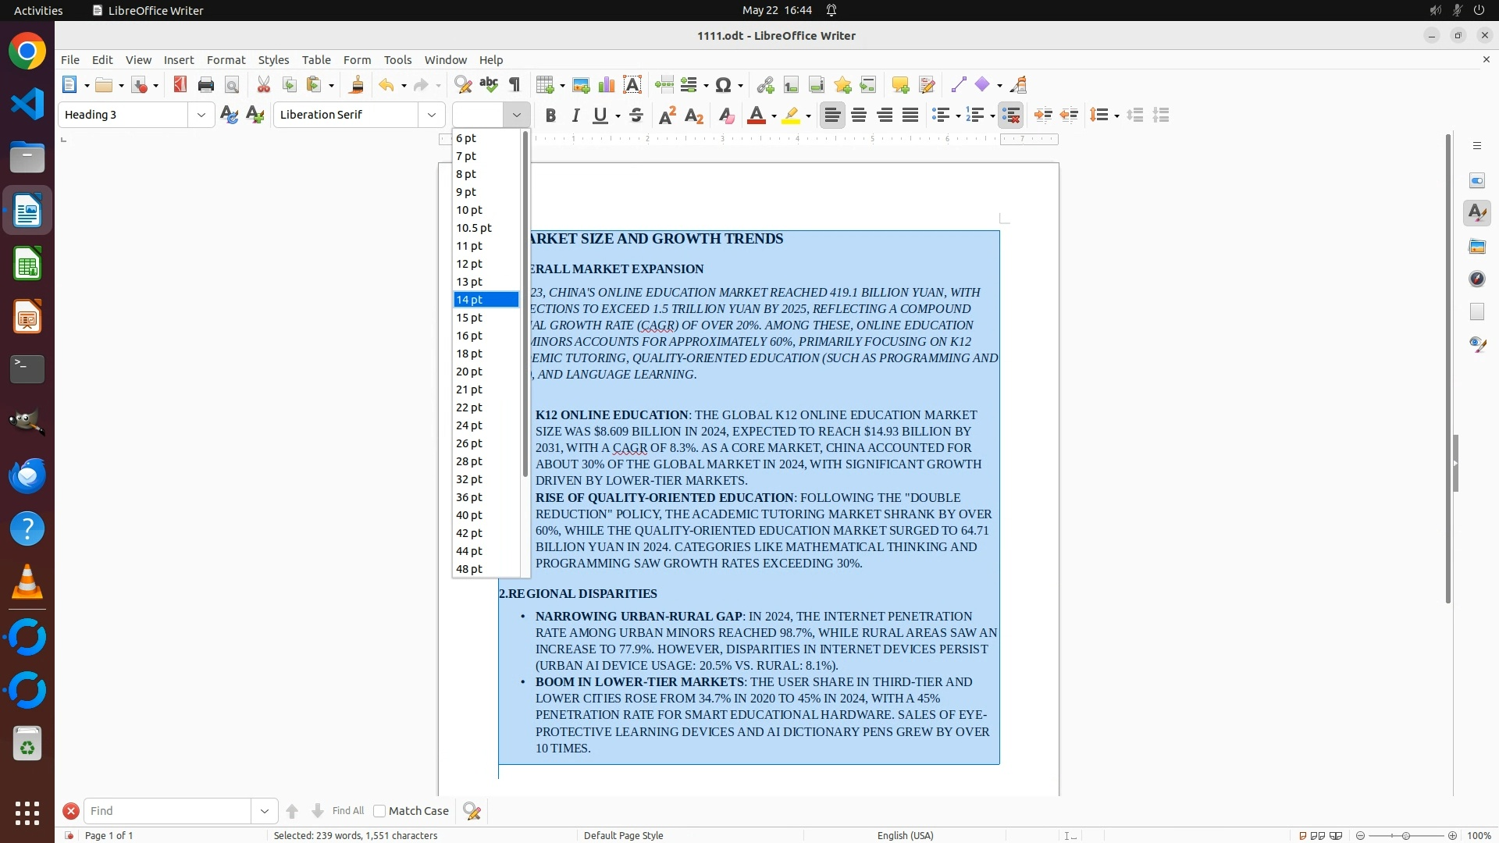This screenshot has width=1499, height=843.
Task: Enable the Match Case checkbox
Action: [379, 811]
